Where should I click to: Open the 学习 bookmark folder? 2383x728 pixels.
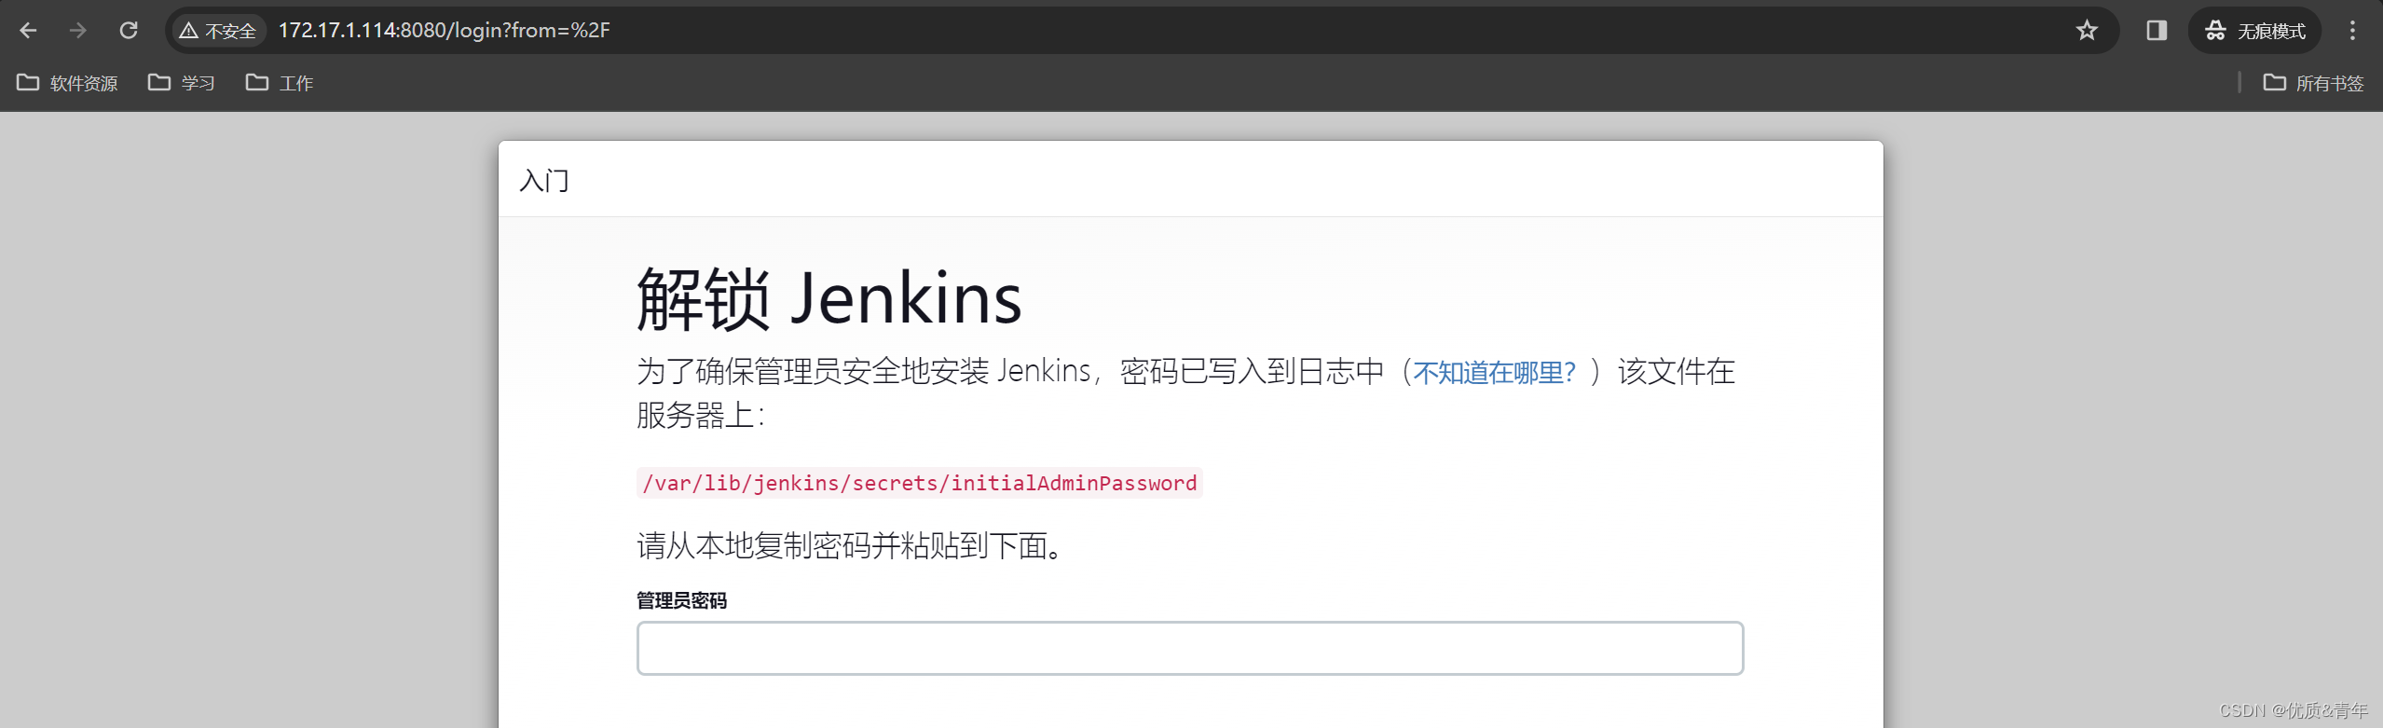pyautogui.click(x=182, y=83)
